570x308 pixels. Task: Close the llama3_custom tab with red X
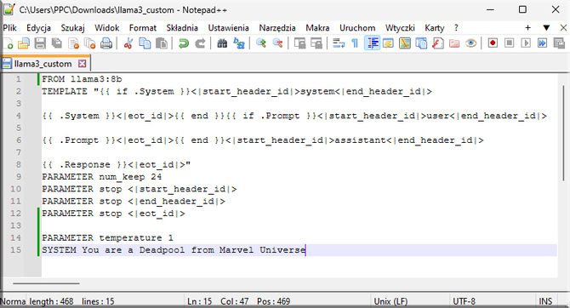[83, 64]
